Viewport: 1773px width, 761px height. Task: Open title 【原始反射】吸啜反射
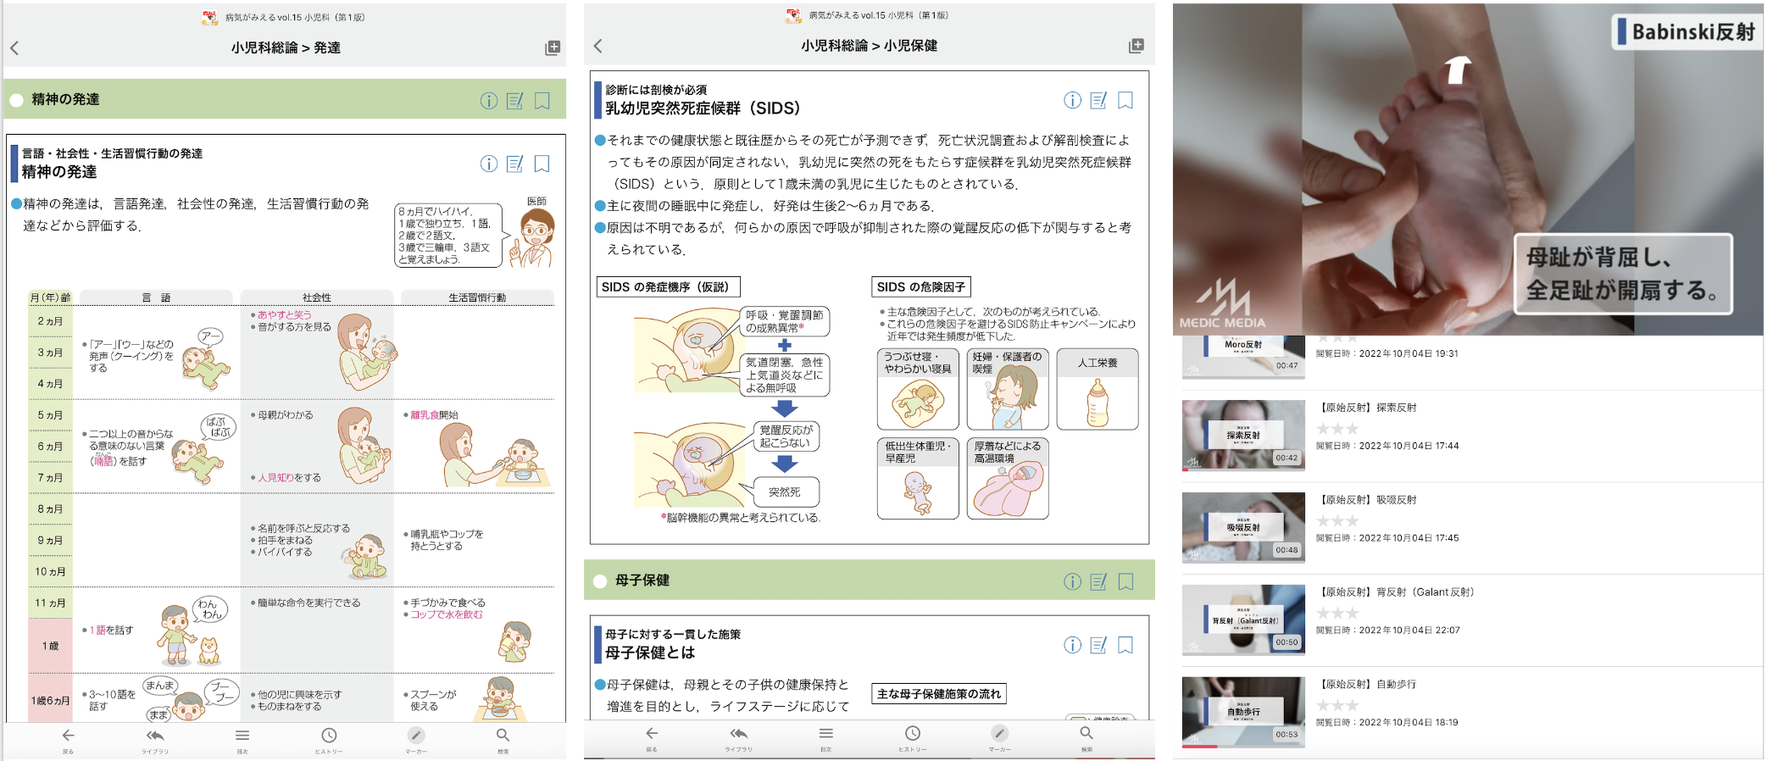1366,500
